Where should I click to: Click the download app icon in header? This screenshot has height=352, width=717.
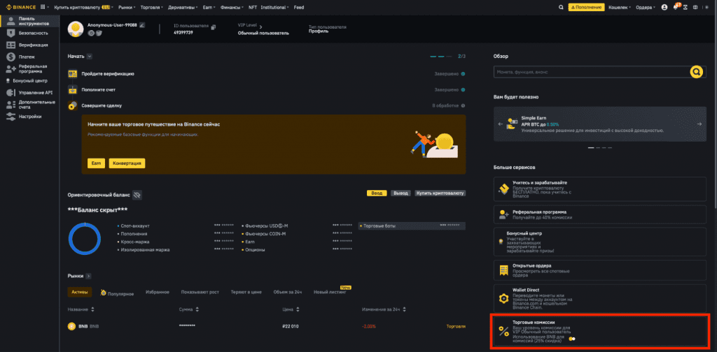pos(685,7)
